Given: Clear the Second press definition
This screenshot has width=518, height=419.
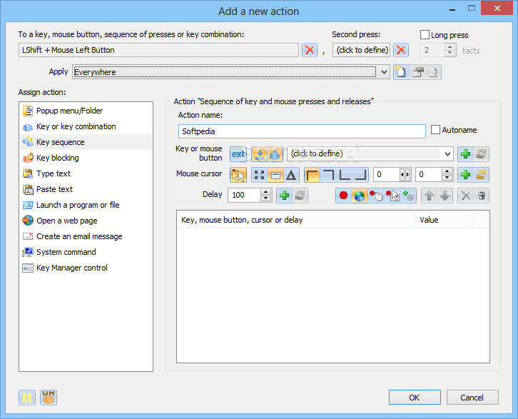Looking at the screenshot, I should click(x=401, y=50).
